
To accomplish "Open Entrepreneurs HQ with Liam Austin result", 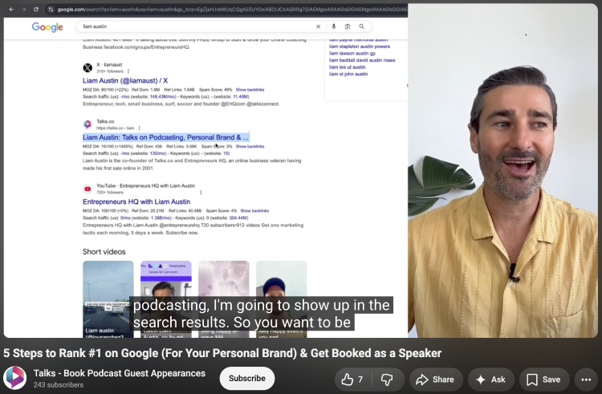I will [136, 201].
